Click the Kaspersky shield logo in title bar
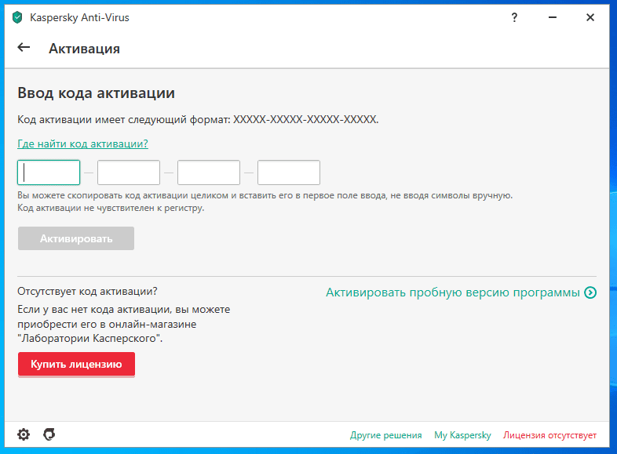 pos(17,17)
